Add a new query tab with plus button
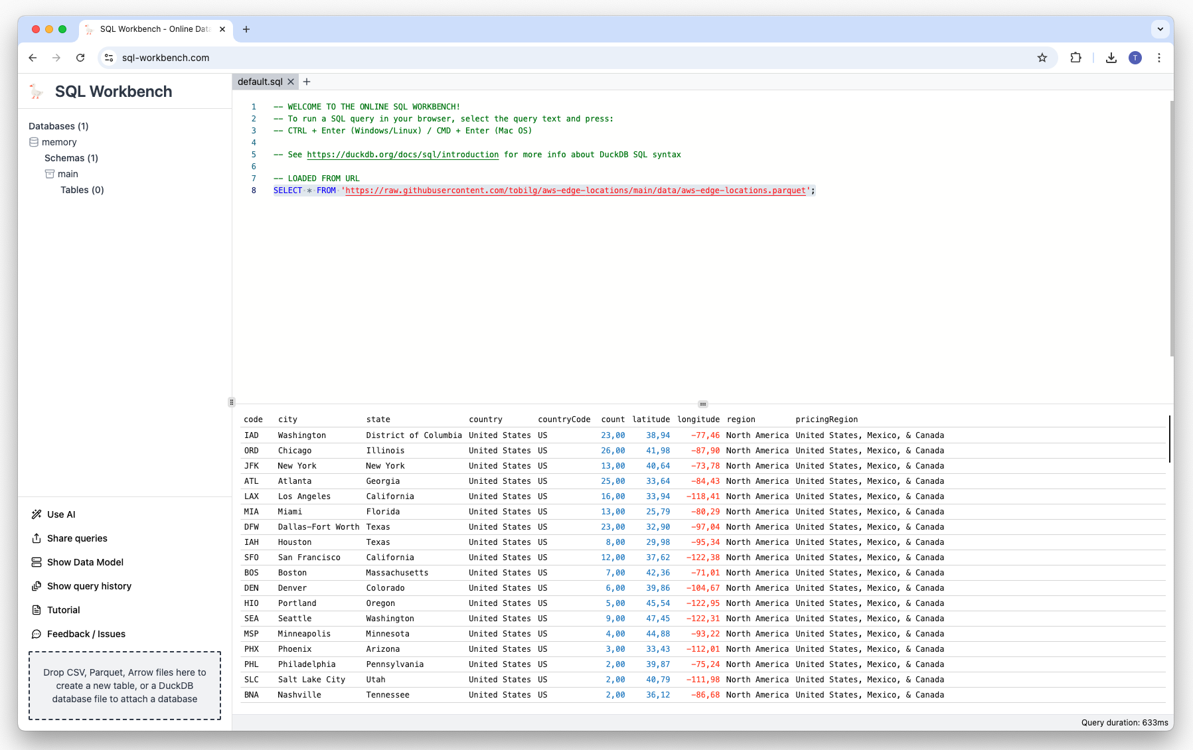 (x=307, y=82)
